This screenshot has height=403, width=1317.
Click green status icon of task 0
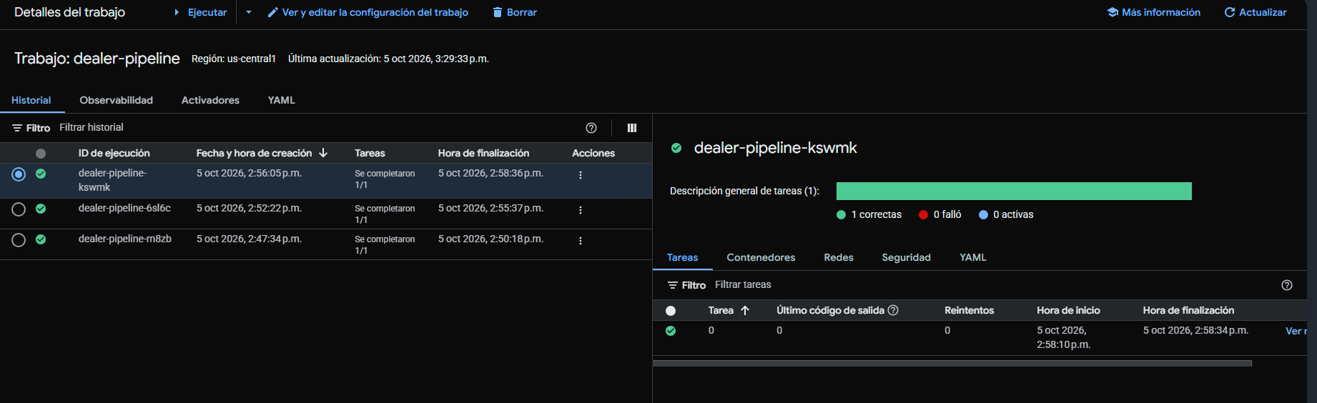click(671, 331)
